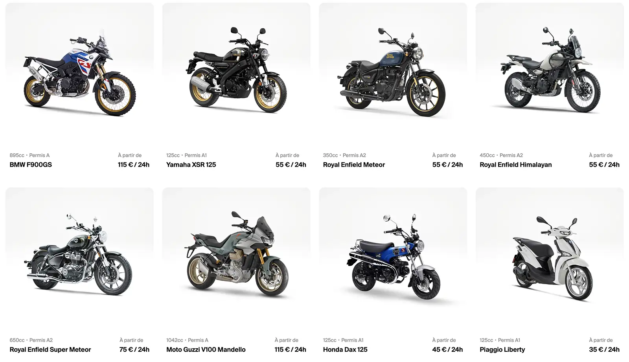Open the Moto Guzzi V100 Mandello image
629x362 pixels.
coord(236,257)
